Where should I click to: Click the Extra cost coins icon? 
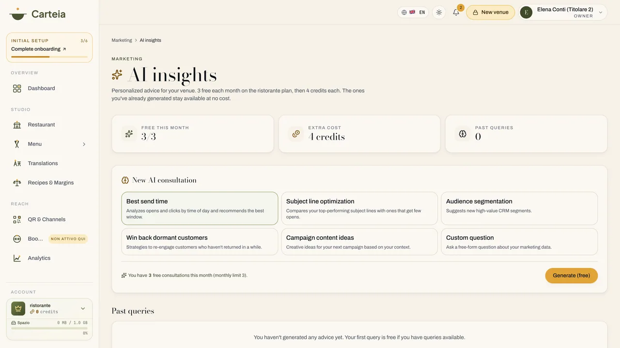[295, 134]
